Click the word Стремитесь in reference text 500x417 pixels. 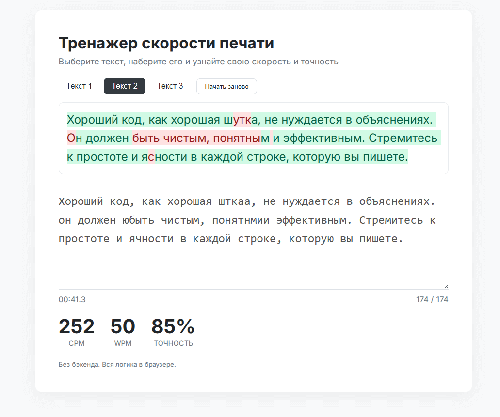403,139
